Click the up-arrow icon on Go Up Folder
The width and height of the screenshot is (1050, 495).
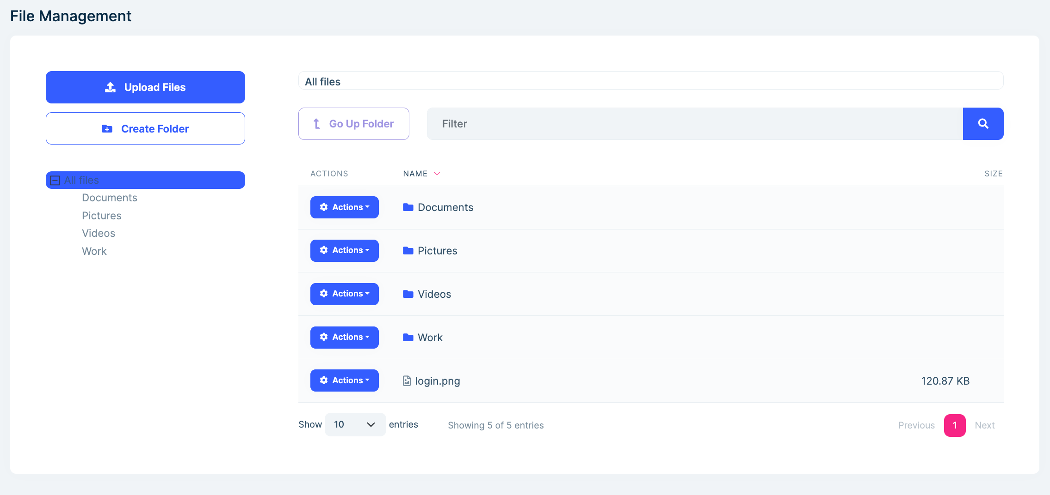[x=316, y=123]
